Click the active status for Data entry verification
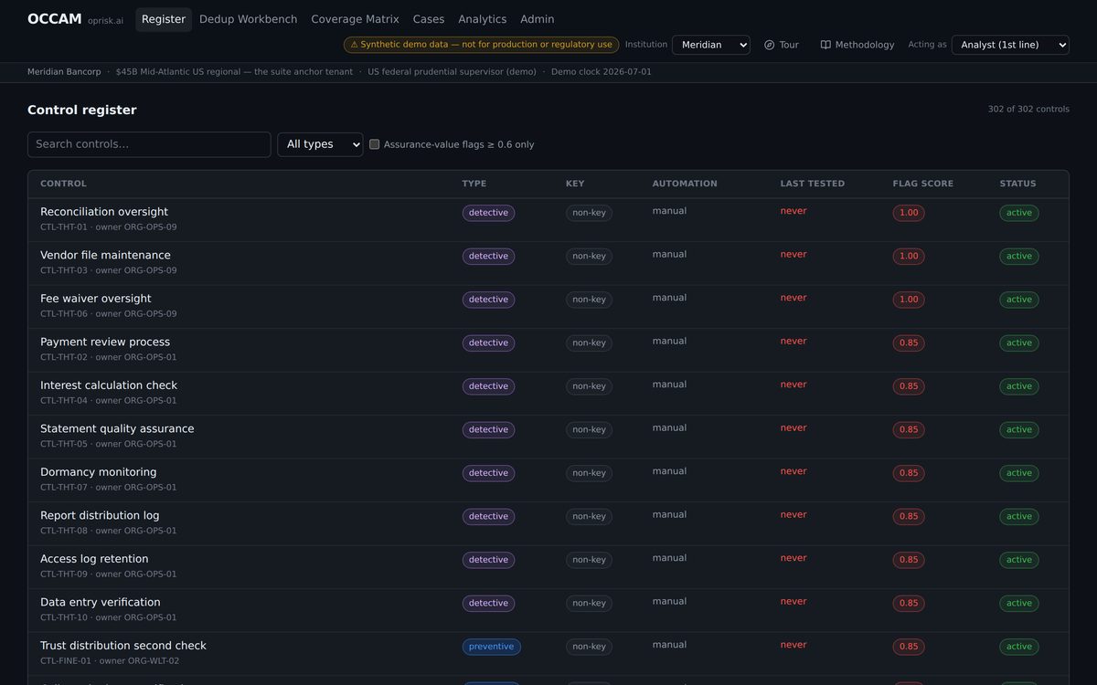 1019,603
